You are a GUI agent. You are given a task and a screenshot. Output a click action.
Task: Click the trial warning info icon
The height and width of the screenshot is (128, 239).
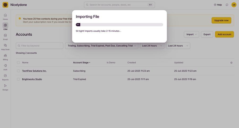20,19
